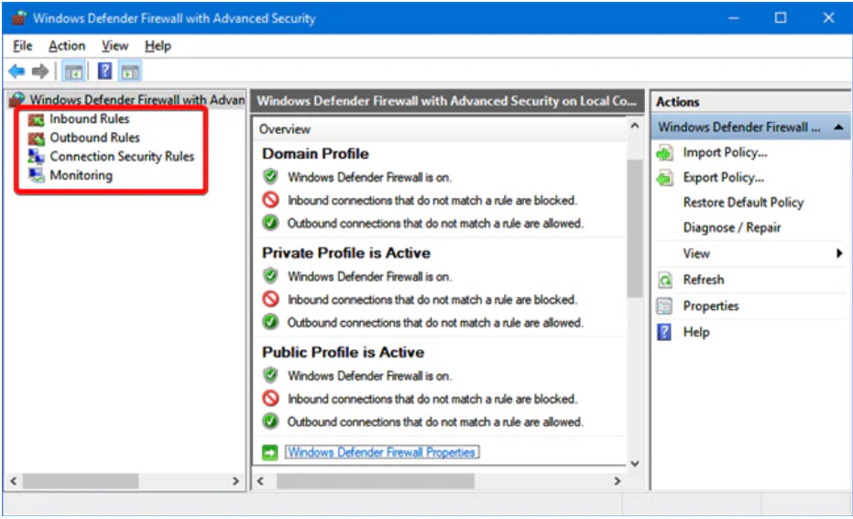Click the overview horizontal scrollbar thumb
The height and width of the screenshot is (519, 853).
point(376,480)
